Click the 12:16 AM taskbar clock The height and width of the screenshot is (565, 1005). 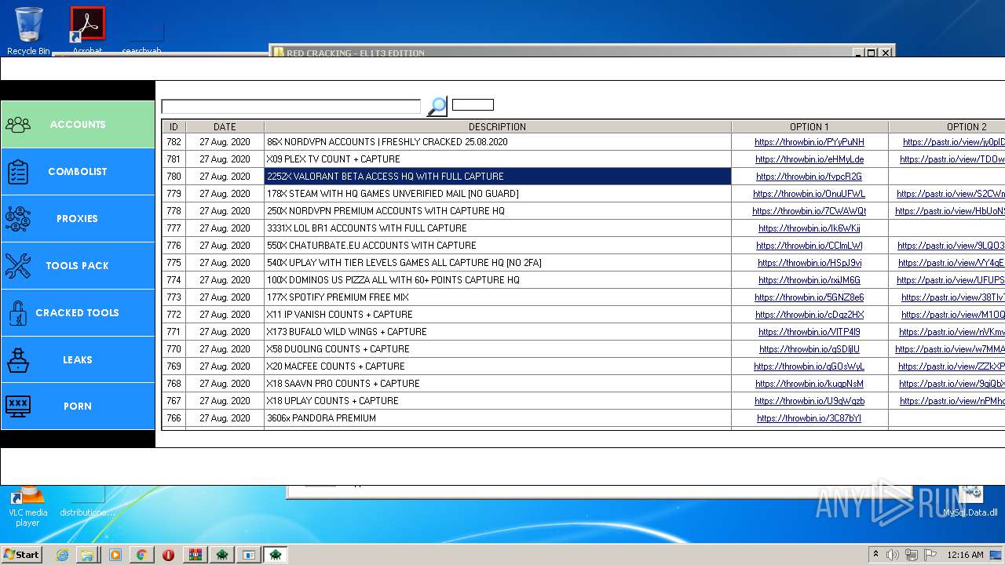point(965,555)
